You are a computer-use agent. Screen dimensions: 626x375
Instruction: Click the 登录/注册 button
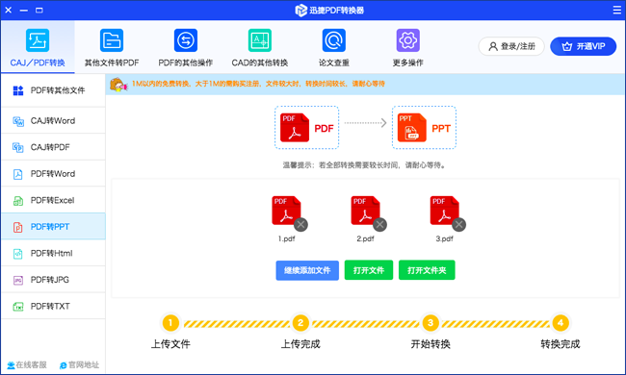(x=511, y=46)
